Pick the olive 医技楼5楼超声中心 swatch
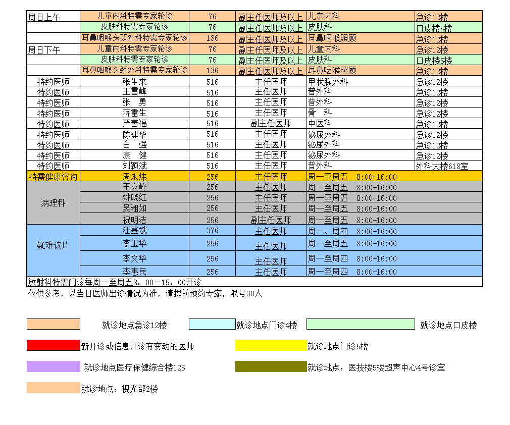The height and width of the screenshot is (425, 510). point(271,366)
